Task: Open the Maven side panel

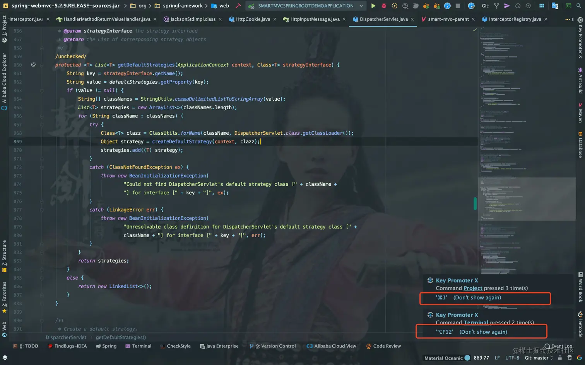Action: 580,113
